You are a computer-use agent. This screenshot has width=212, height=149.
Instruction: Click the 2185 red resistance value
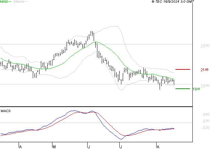click(205, 70)
